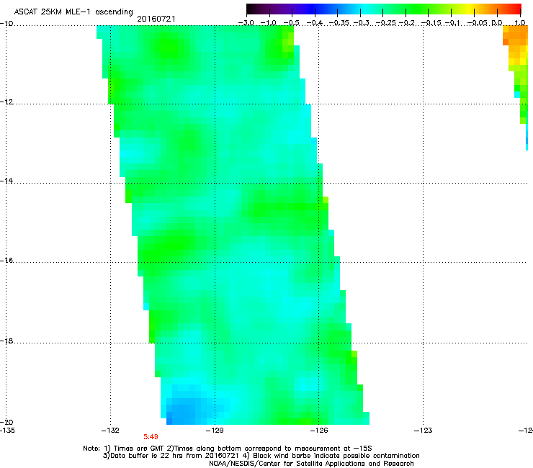
Task: Click the note line starting 'Note: 1) Times are GMT'
Action: pyautogui.click(x=228, y=449)
